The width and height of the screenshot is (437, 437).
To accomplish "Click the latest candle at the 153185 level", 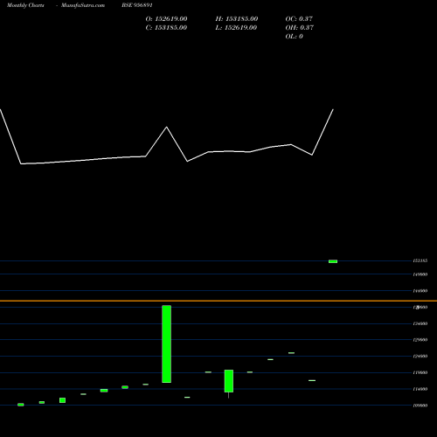I will [333, 261].
